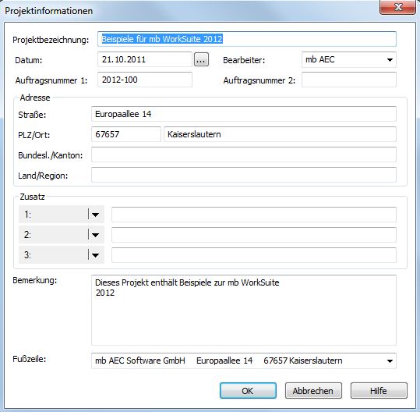
Task: Click the Auftragsnummer 1 field
Action: click(x=145, y=80)
